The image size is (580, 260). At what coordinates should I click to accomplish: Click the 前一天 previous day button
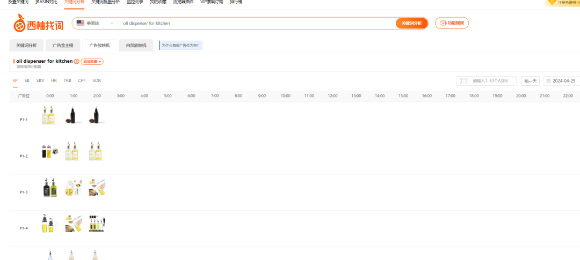(x=530, y=81)
